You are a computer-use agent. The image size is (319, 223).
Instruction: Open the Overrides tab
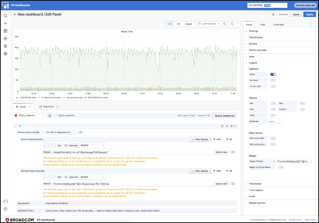click(x=278, y=24)
